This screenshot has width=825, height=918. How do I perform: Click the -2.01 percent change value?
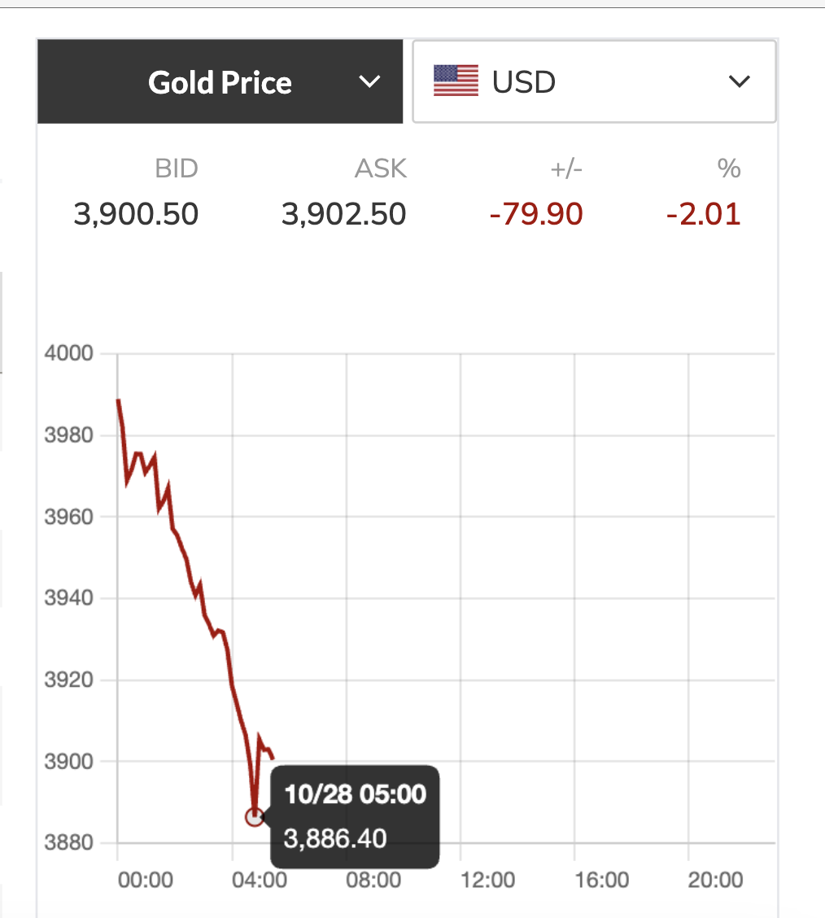coord(703,214)
